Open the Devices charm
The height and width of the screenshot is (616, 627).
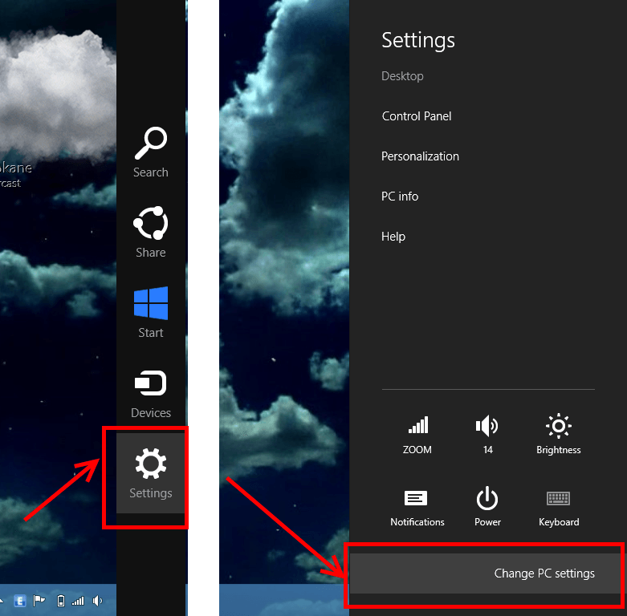coord(151,393)
